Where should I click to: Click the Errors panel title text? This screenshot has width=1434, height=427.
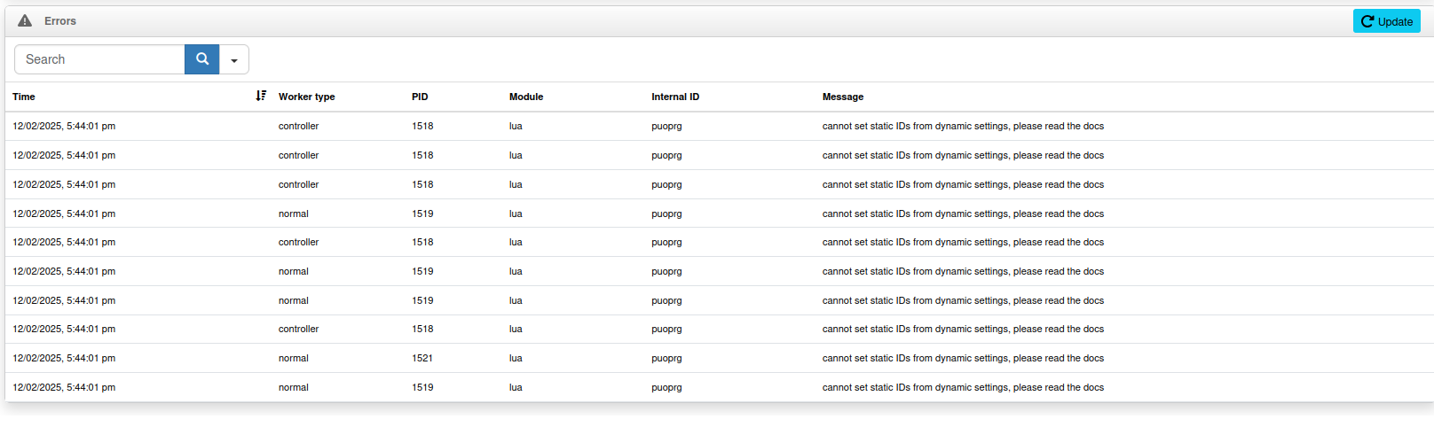[60, 21]
